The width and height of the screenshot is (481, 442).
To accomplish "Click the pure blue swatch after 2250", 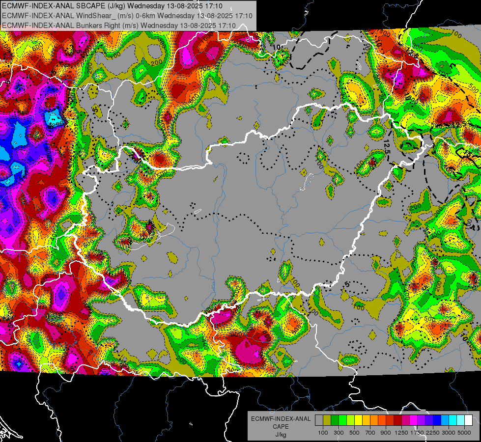I will point(437,420).
